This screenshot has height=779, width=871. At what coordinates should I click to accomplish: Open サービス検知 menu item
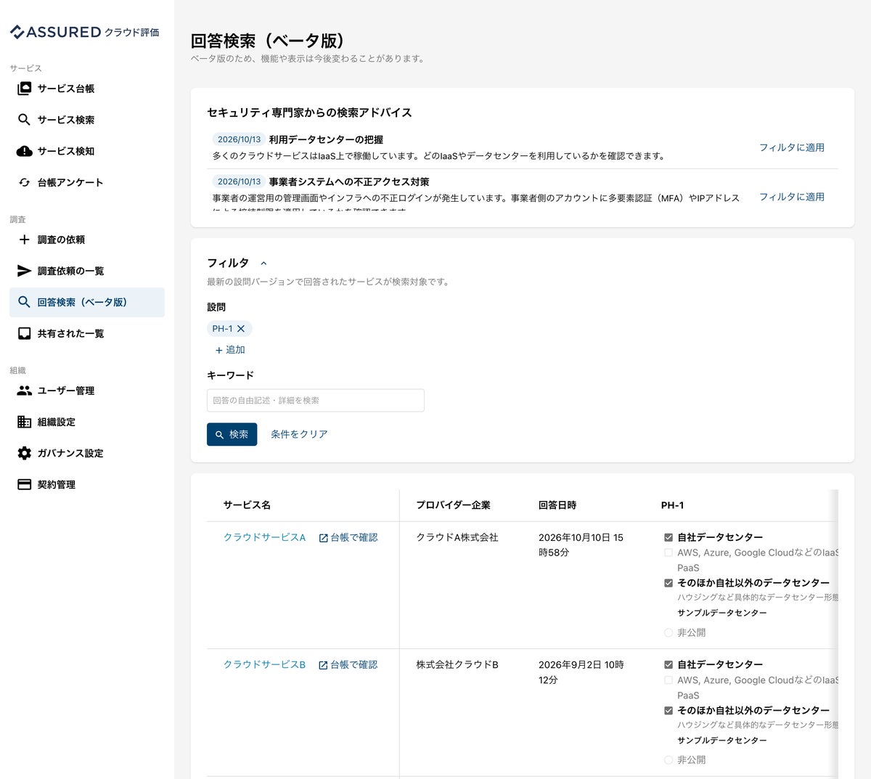click(x=87, y=151)
